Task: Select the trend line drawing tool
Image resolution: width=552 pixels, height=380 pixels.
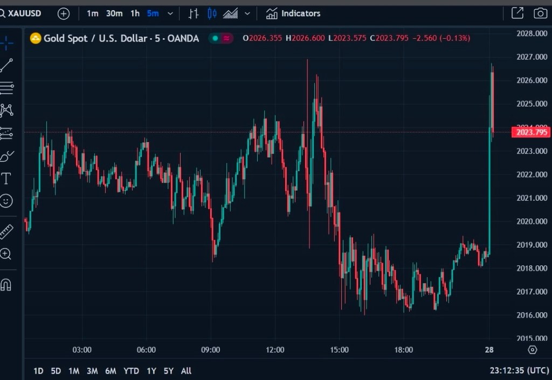Action: (x=6, y=66)
